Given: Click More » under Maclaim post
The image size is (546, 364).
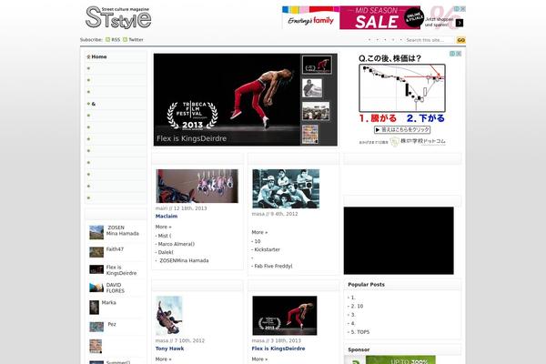Looking at the screenshot, I should coord(163,227).
